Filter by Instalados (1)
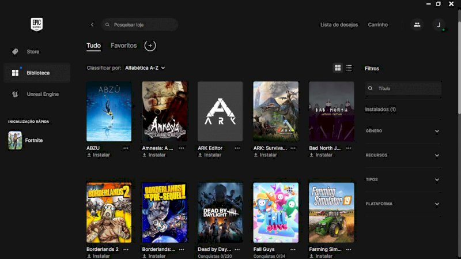Screen dimensions: 461x259 380,110
